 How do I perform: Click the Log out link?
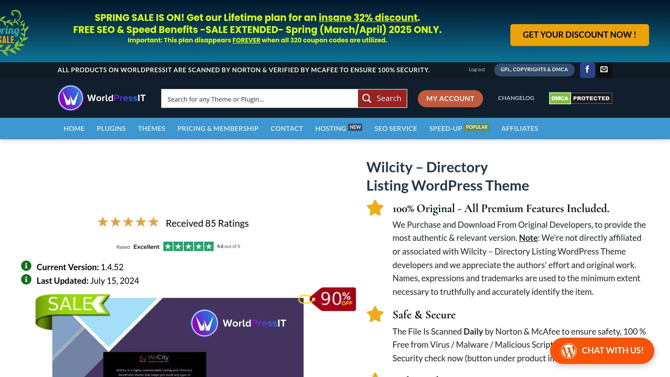pyautogui.click(x=477, y=69)
